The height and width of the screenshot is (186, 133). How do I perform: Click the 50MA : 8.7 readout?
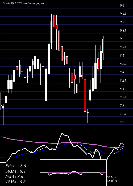(15, 171)
